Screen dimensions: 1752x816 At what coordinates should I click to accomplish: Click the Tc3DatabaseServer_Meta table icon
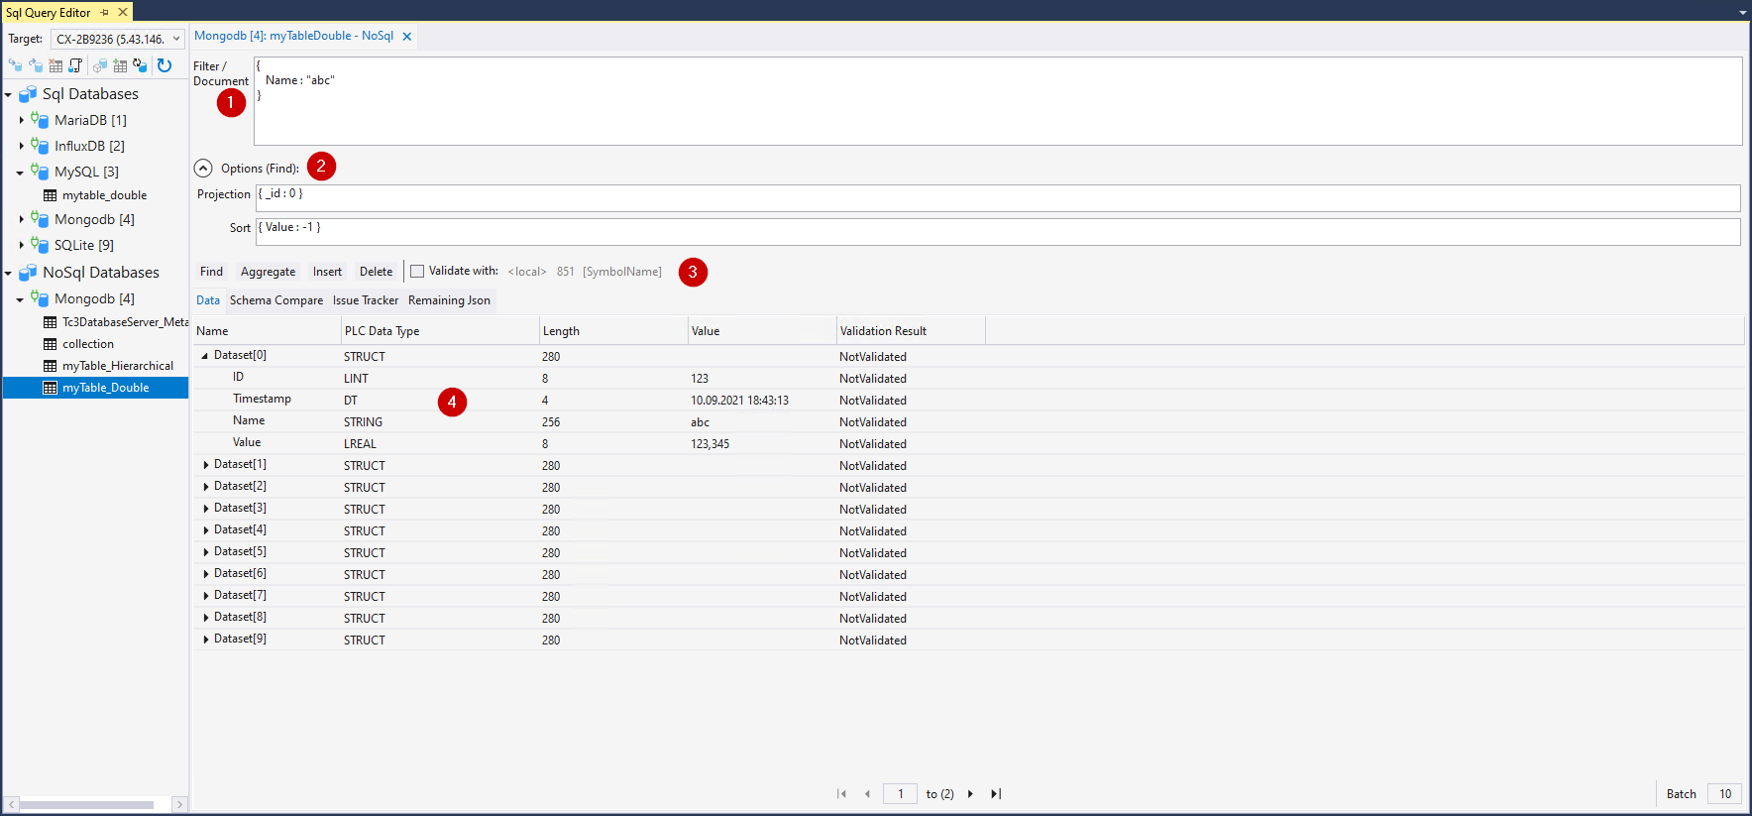point(50,322)
